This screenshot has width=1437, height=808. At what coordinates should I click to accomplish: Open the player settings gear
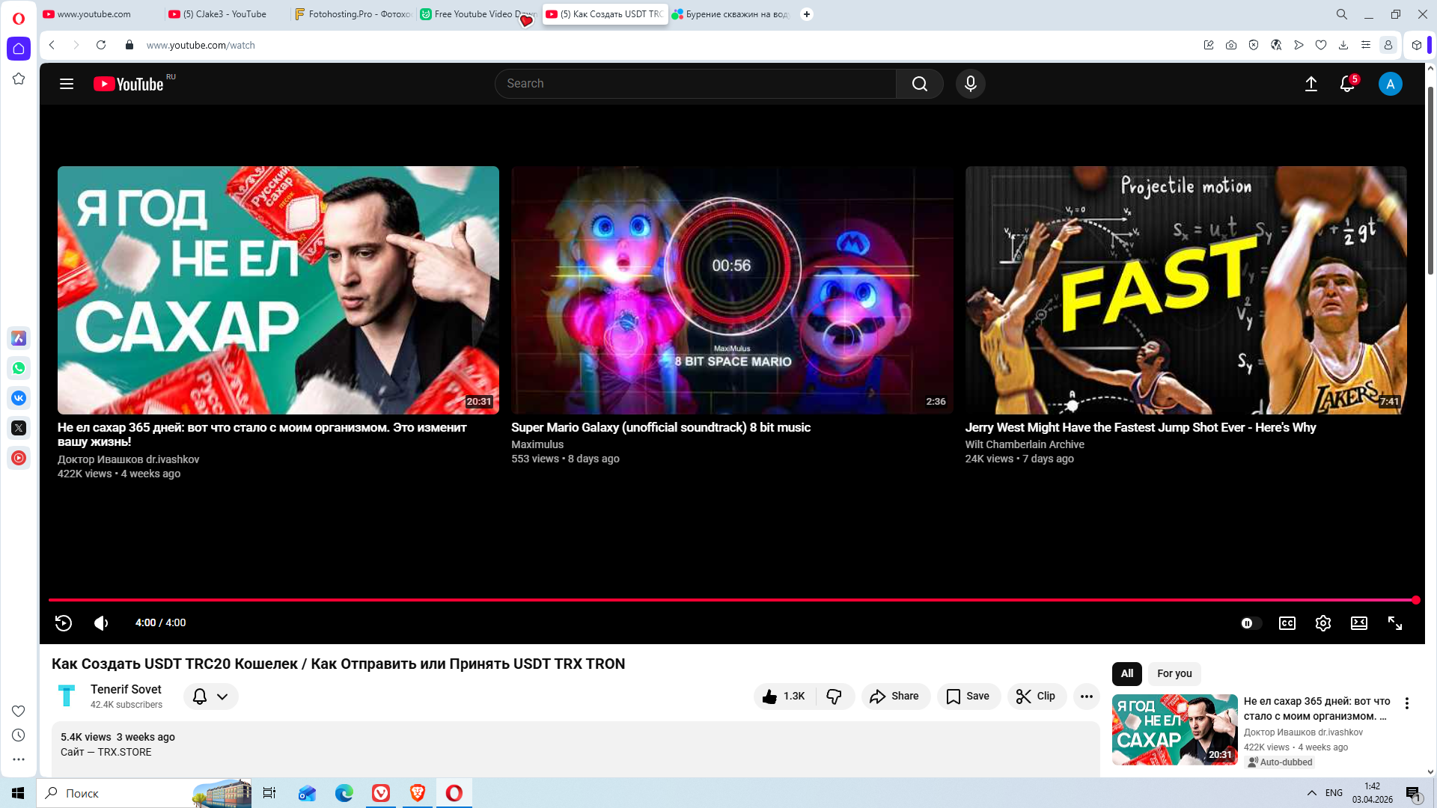tap(1322, 623)
